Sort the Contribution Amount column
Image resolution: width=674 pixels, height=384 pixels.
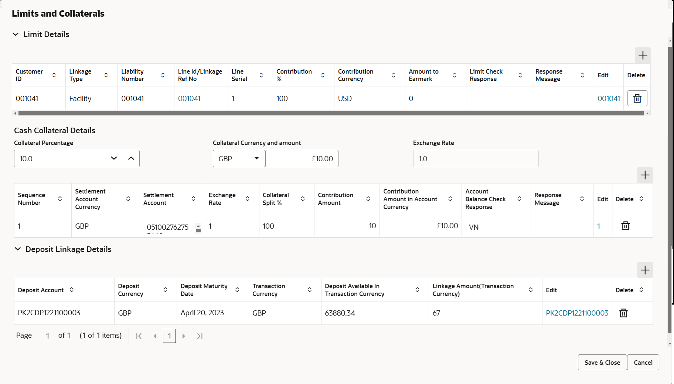[368, 199]
